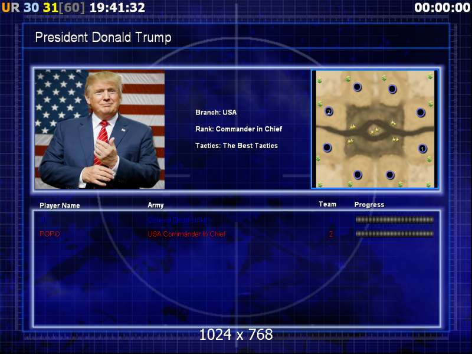This screenshot has height=354, width=472.
Task: Click the "President Donald Trump" title
Action: pos(103,38)
